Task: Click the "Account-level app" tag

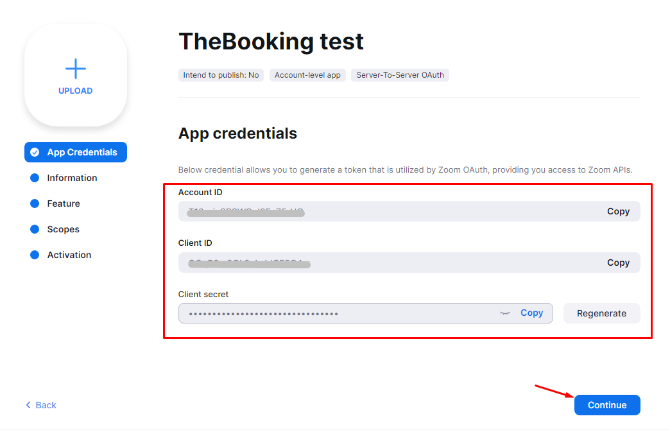Action: (307, 75)
